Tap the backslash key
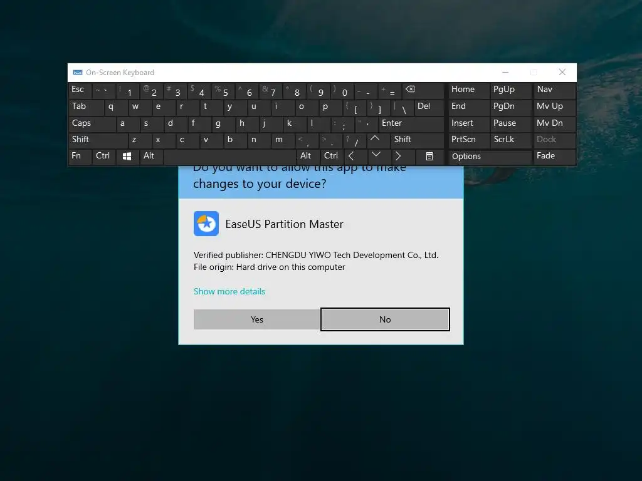The image size is (642, 481). 402,107
